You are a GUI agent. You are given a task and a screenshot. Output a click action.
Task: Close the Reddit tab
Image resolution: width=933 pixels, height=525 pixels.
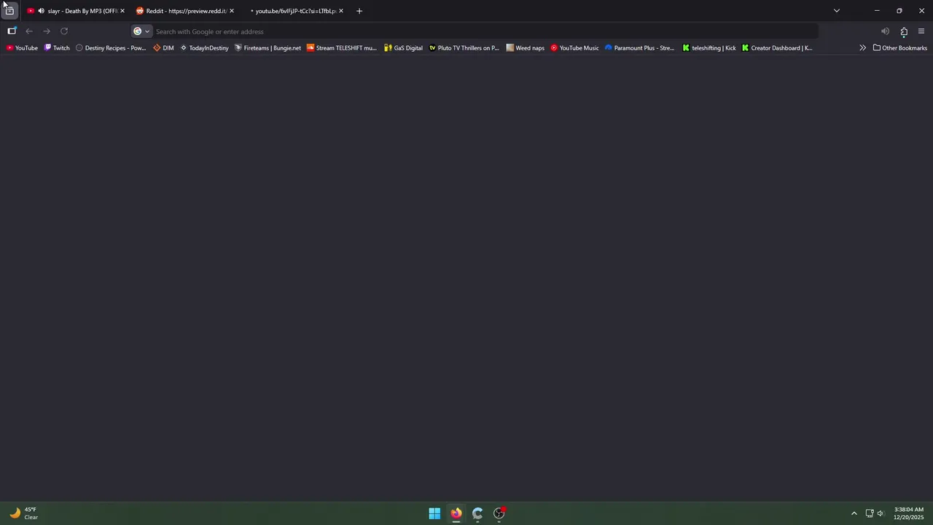tap(232, 11)
